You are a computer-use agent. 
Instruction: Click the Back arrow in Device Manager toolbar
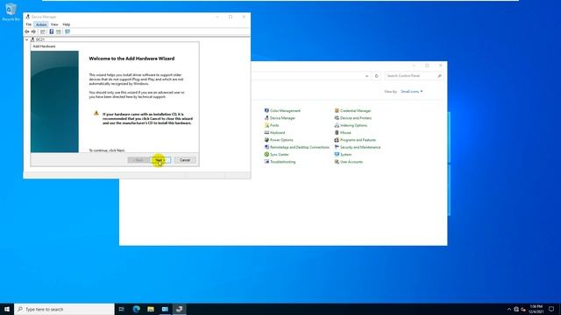(x=27, y=31)
